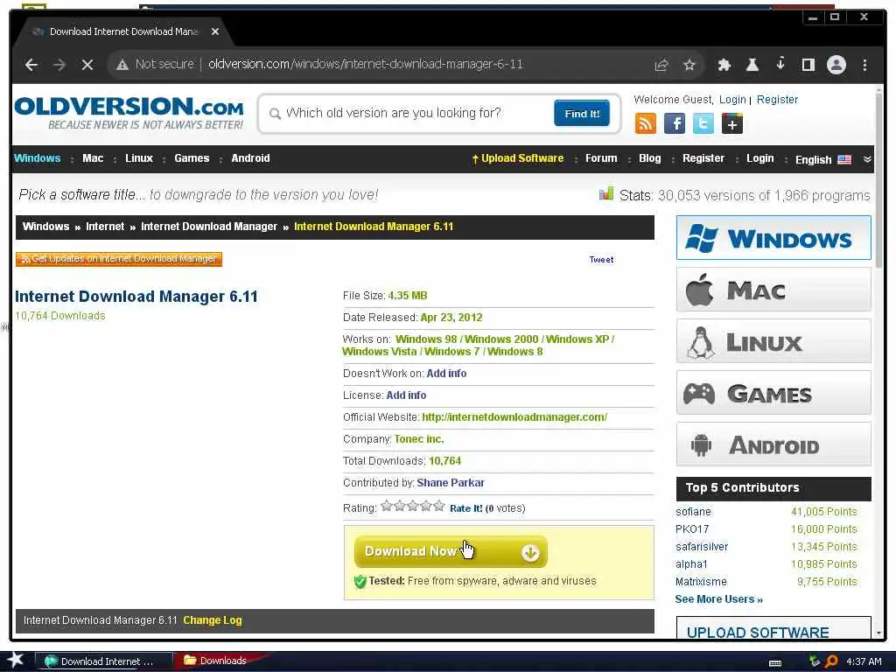Open the Windows nav menu item
896x672 pixels.
click(37, 158)
